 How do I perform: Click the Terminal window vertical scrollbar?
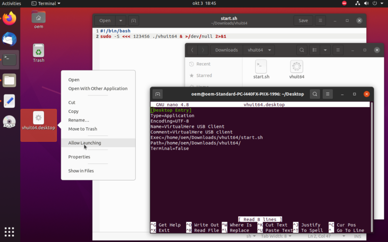(372, 166)
